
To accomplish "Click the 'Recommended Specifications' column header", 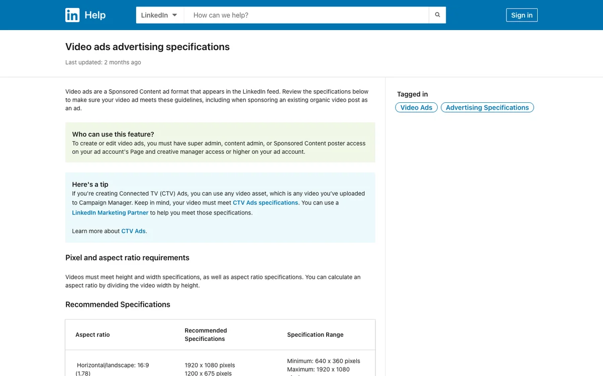I will point(206,335).
